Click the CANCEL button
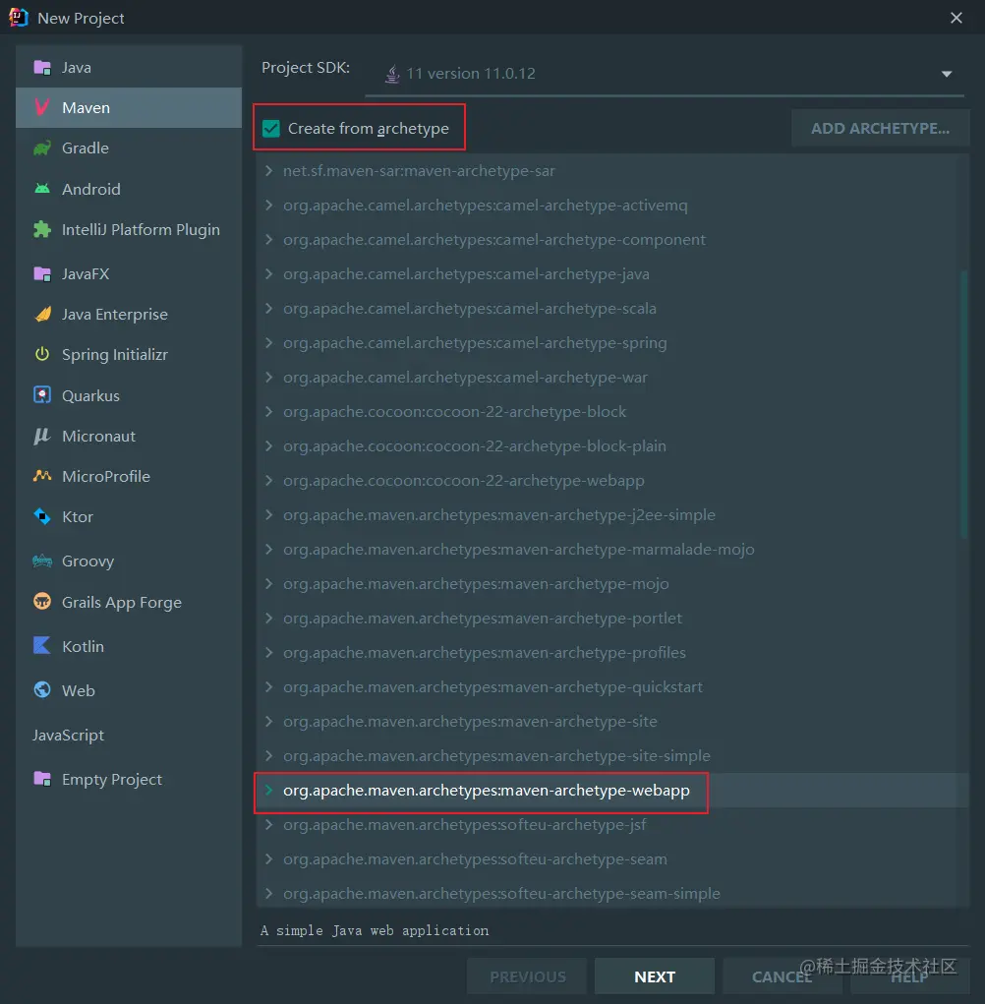This screenshot has height=1004, width=985. (782, 976)
